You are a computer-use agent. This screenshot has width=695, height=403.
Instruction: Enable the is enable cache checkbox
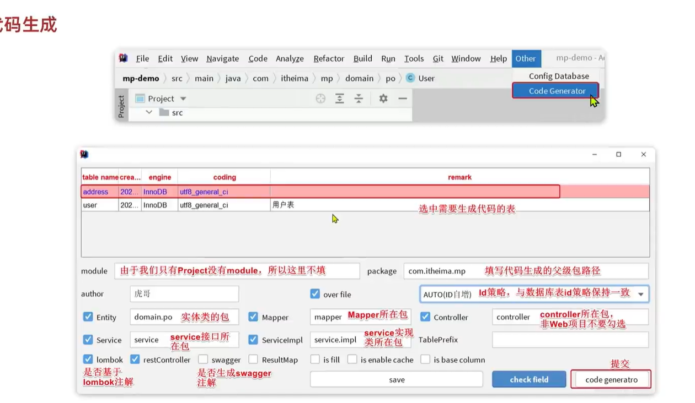click(352, 359)
